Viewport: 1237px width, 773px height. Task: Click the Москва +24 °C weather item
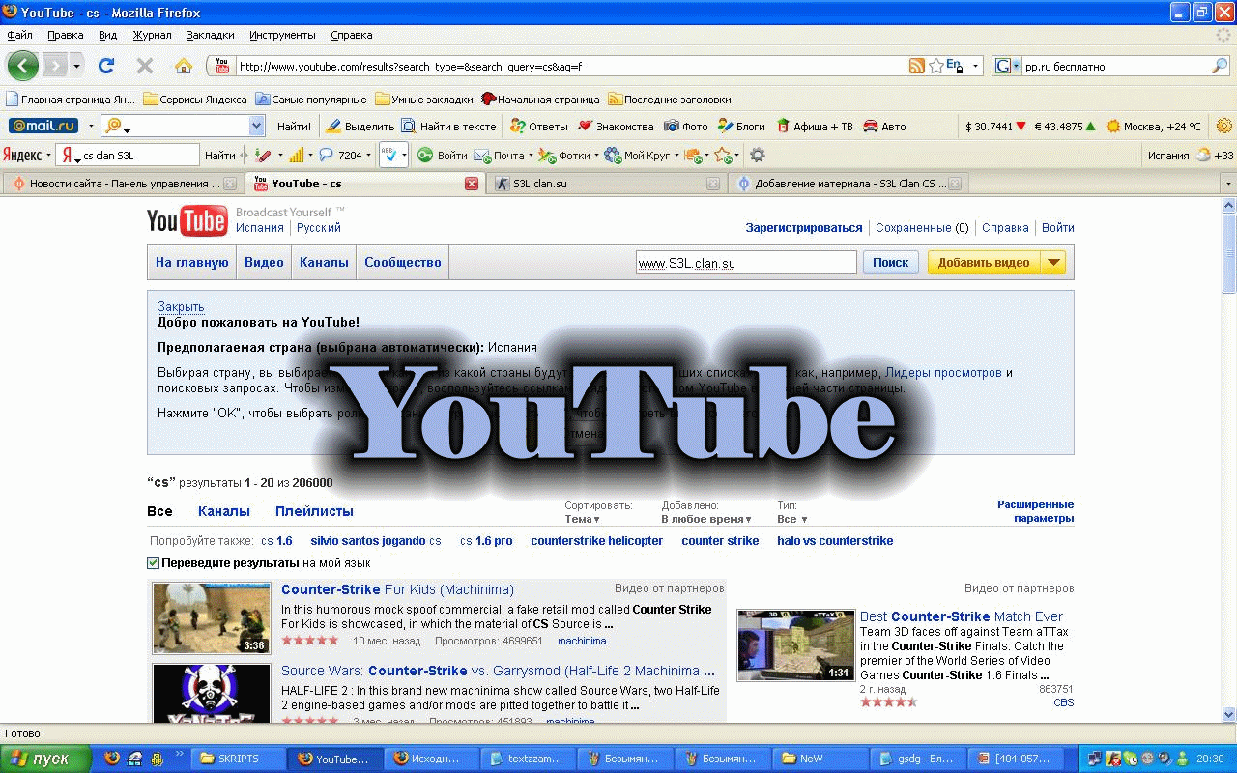[x=1153, y=126]
